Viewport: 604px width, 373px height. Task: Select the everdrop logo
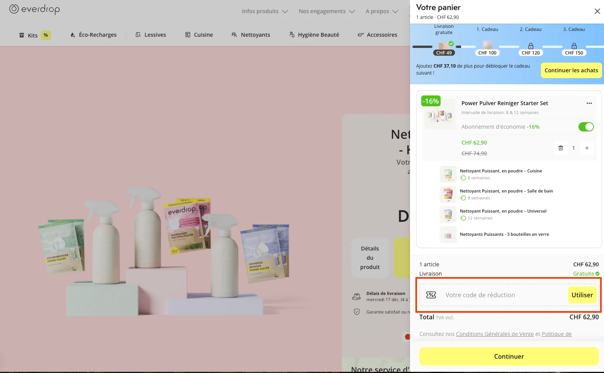coord(34,9)
